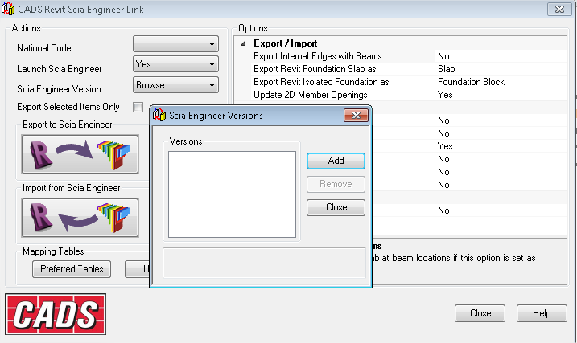
Task: Close the main CADS link window with X
Action: tap(558, 10)
